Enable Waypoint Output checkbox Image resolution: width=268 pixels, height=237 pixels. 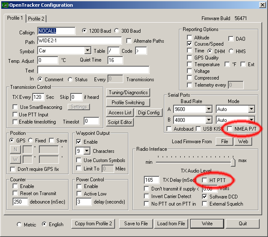79,142
